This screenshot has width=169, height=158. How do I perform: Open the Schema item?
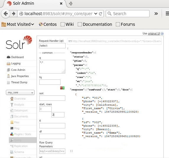(x=19, y=152)
